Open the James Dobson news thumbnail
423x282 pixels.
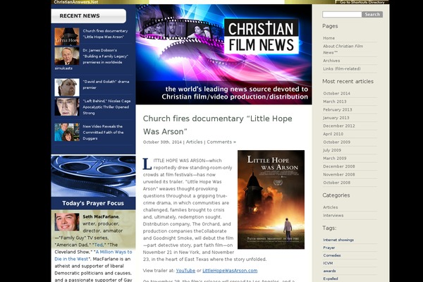pos(67,56)
